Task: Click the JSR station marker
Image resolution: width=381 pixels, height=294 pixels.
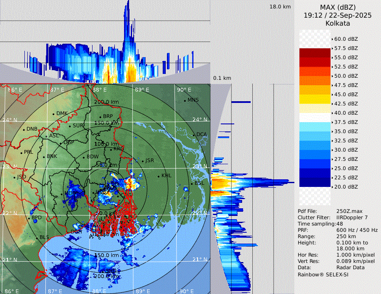Action: 143,161
